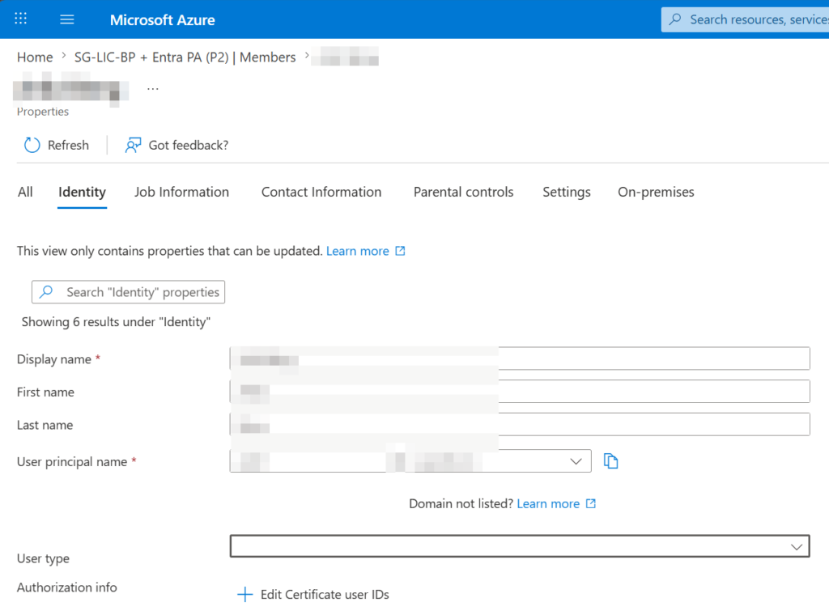Focus the Search "Identity" properties box

click(x=128, y=292)
